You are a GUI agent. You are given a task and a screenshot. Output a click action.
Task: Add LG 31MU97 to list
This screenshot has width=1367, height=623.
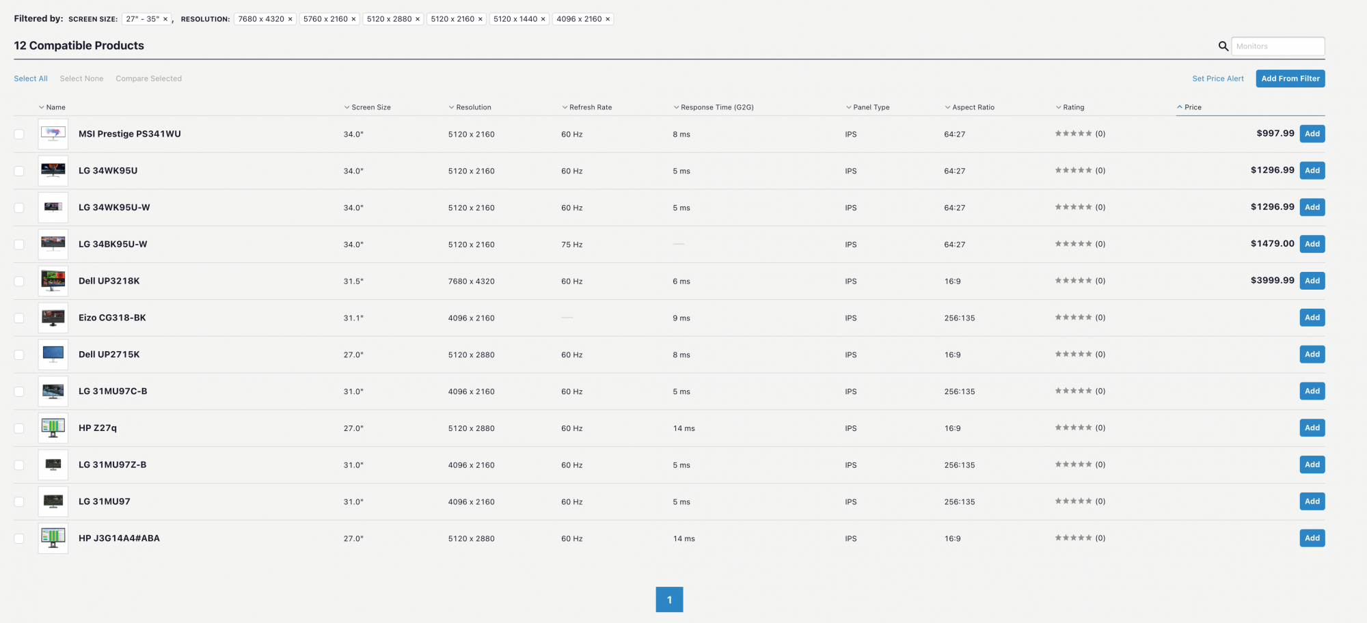tap(1312, 501)
